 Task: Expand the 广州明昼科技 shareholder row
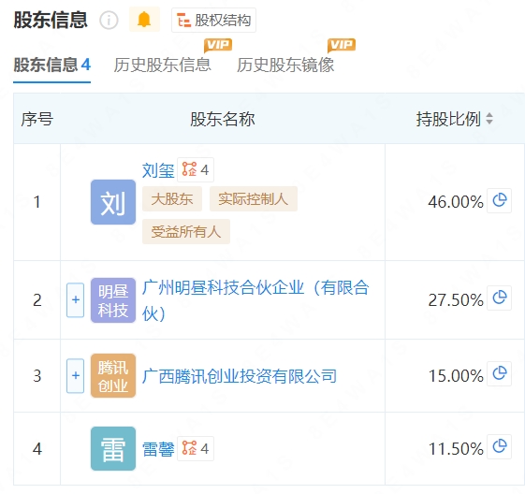[76, 300]
